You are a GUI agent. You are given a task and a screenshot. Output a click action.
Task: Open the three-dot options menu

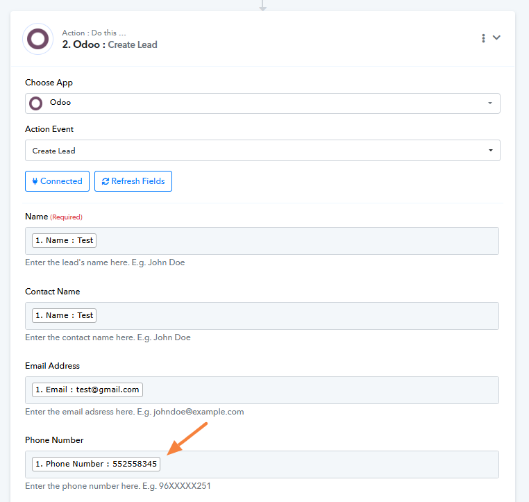click(x=483, y=38)
